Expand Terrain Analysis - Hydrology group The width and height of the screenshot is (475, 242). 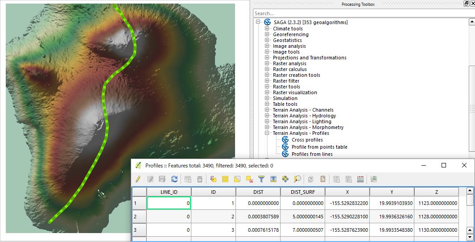267,116
